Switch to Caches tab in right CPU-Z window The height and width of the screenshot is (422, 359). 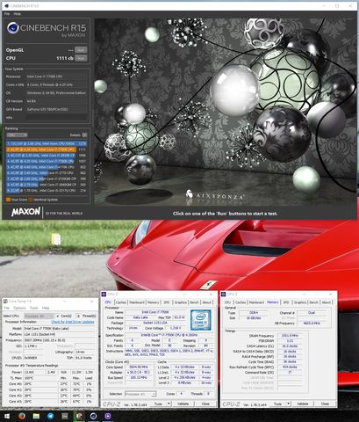(x=241, y=302)
